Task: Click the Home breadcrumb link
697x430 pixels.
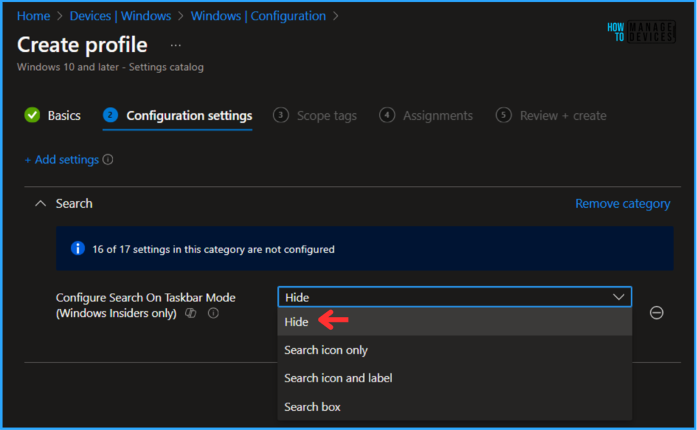Action: (33, 16)
